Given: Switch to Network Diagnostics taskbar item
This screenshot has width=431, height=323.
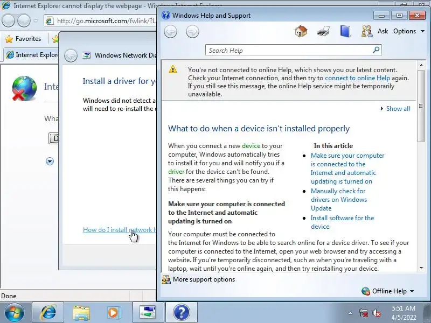Looking at the screenshot, I should pos(148,312).
